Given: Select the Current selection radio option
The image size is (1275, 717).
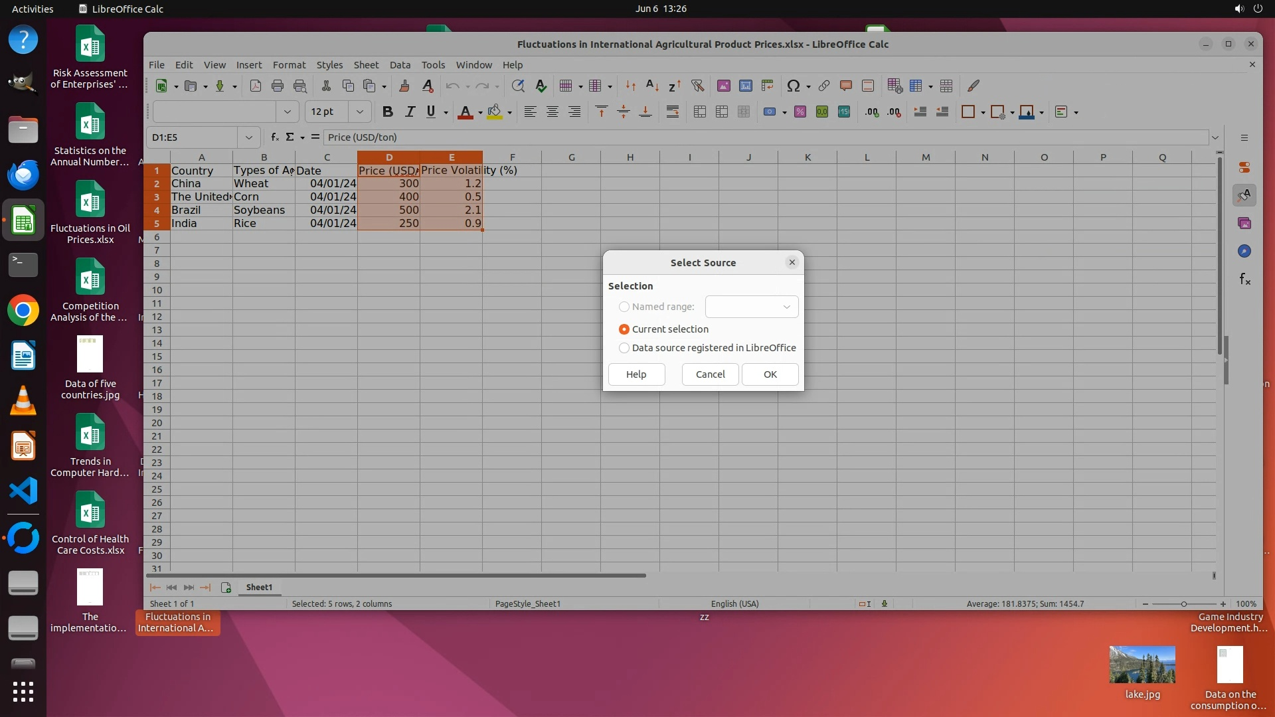Looking at the screenshot, I should pyautogui.click(x=624, y=329).
